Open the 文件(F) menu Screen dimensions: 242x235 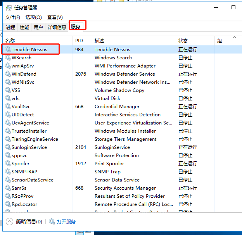tap(13, 17)
